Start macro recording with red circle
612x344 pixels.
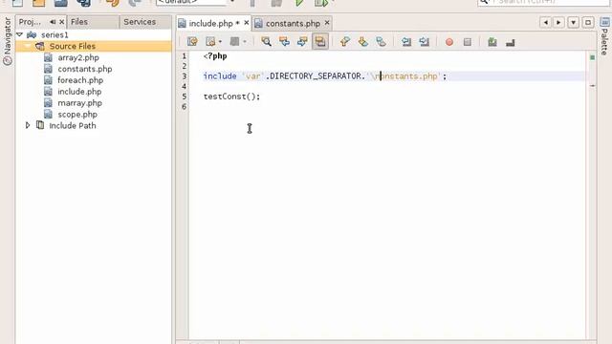pyautogui.click(x=449, y=42)
